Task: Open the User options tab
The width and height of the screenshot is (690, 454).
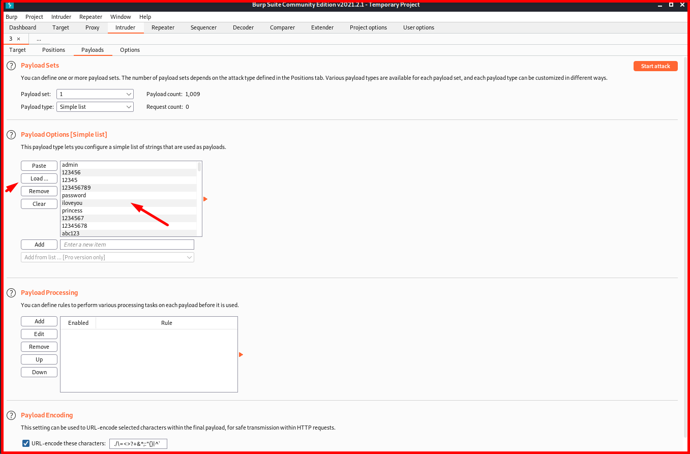Action: [x=418, y=27]
